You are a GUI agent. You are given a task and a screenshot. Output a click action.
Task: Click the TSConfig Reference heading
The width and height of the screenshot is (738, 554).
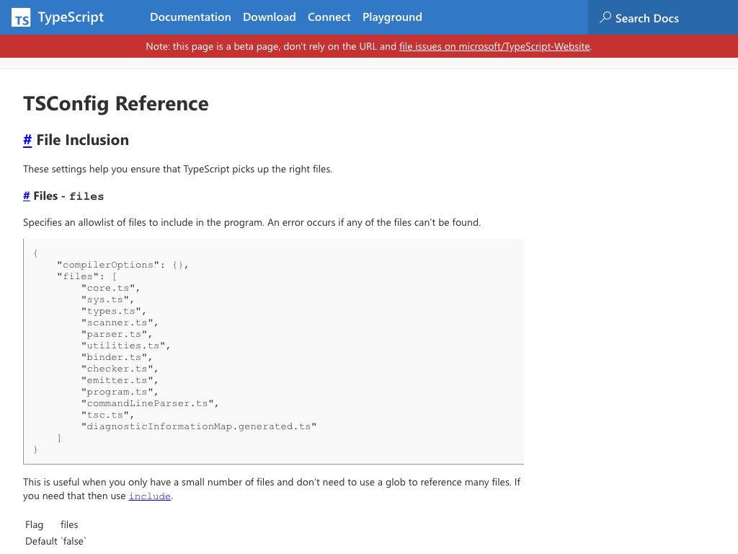point(116,104)
